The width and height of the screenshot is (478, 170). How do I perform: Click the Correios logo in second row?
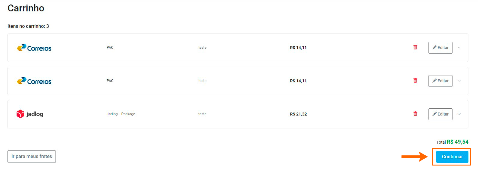(x=34, y=81)
